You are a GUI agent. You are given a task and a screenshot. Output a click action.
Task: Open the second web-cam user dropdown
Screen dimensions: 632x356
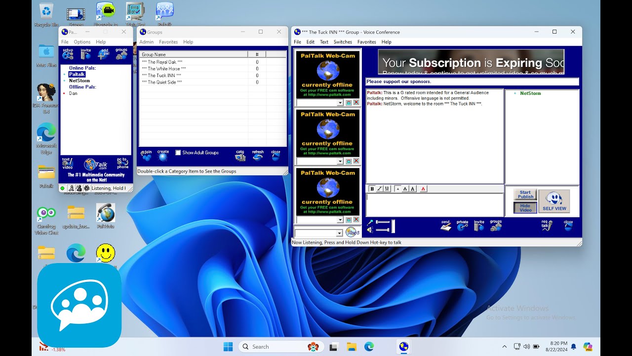(340, 161)
